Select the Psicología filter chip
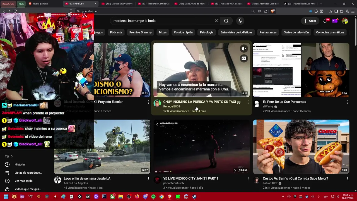Screen dimensions: 357x201 [207, 32]
